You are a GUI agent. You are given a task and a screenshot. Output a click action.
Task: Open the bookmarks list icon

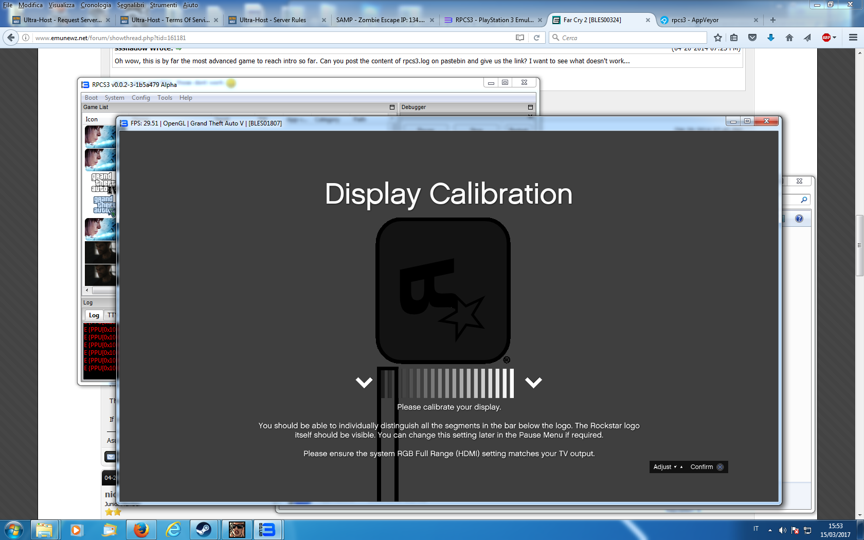point(734,38)
